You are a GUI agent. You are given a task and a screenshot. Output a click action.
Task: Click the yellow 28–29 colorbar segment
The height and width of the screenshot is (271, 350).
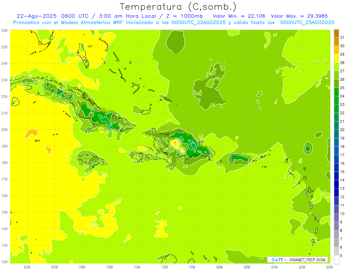click(x=336, y=58)
